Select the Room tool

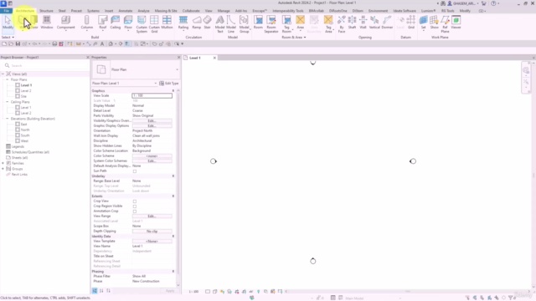click(259, 23)
